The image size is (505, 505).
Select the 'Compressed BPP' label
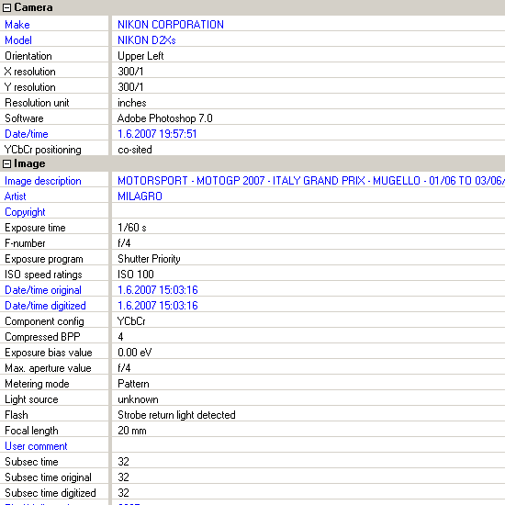tap(42, 337)
